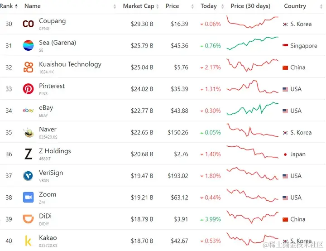The width and height of the screenshot is (326, 251).
Task: Sort table by Rank column
Action: [x=7, y=6]
